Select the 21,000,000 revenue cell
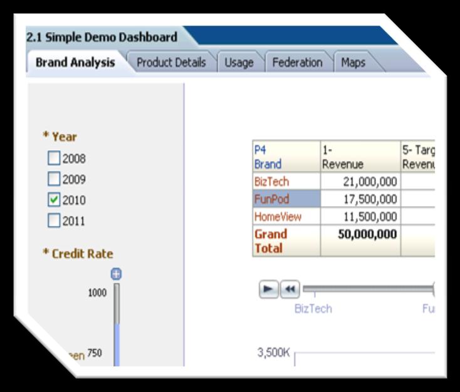This screenshot has width=460, height=392. click(x=360, y=181)
